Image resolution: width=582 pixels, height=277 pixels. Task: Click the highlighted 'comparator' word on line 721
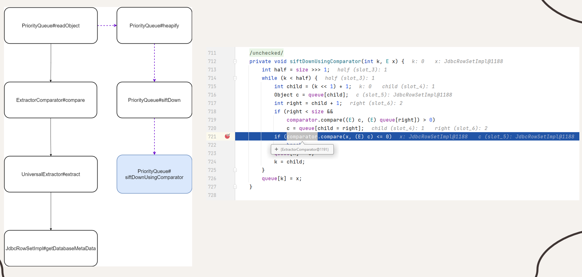(302, 137)
